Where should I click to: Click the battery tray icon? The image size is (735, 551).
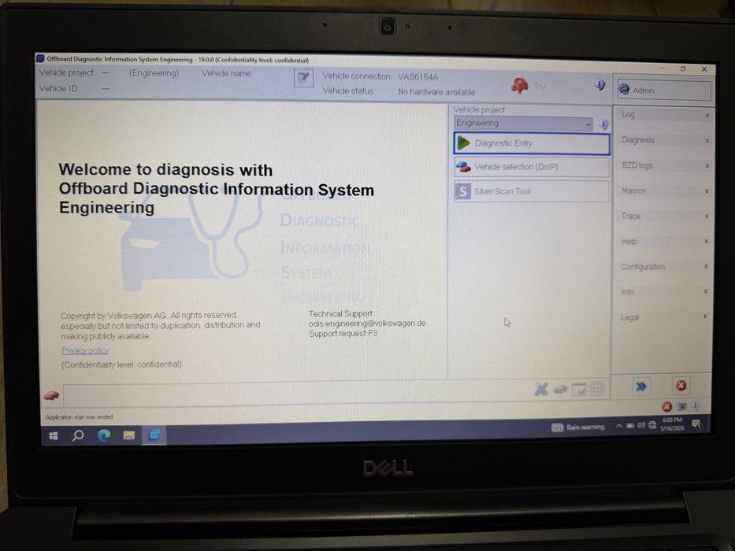[630, 426]
